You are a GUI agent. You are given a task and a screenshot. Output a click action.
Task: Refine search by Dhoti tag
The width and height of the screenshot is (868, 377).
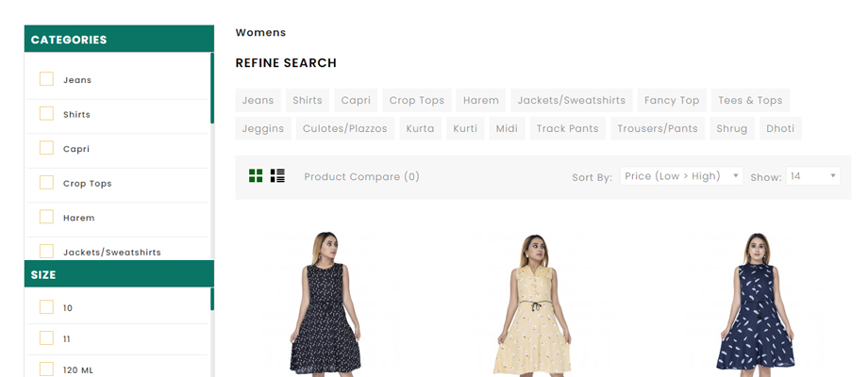point(780,128)
